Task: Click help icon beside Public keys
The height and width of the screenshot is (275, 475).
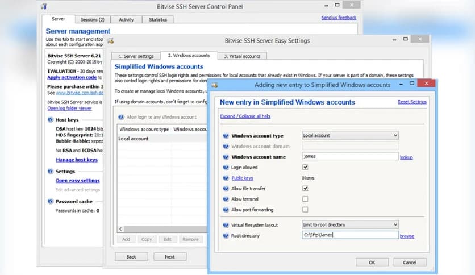Action: click(x=226, y=178)
